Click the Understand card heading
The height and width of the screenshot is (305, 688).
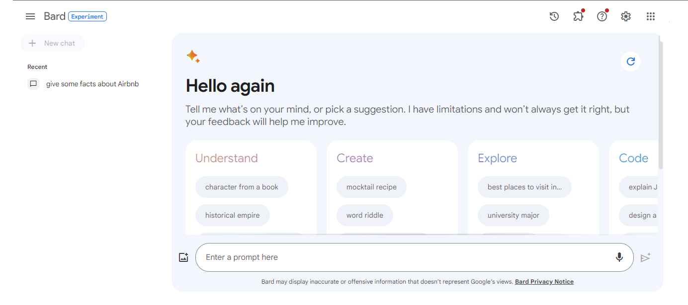(x=227, y=158)
